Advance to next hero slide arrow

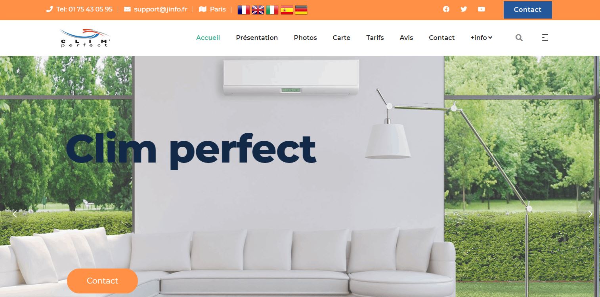(590, 214)
